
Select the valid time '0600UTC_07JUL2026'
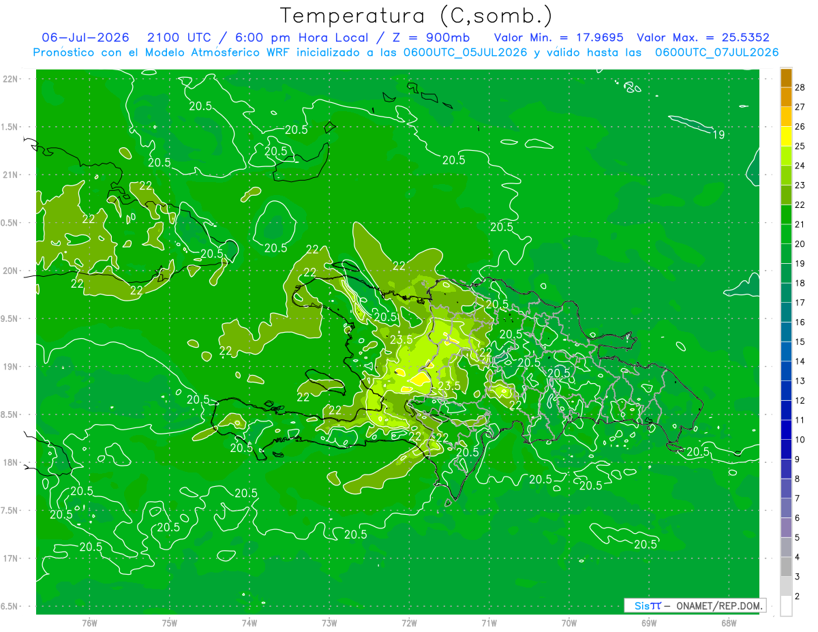click(717, 52)
